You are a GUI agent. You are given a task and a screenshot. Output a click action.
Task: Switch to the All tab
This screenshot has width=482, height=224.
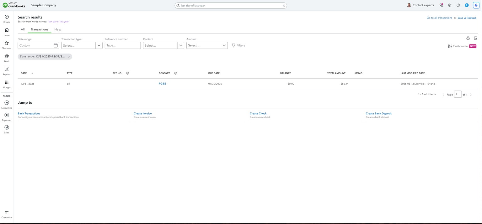[23, 29]
